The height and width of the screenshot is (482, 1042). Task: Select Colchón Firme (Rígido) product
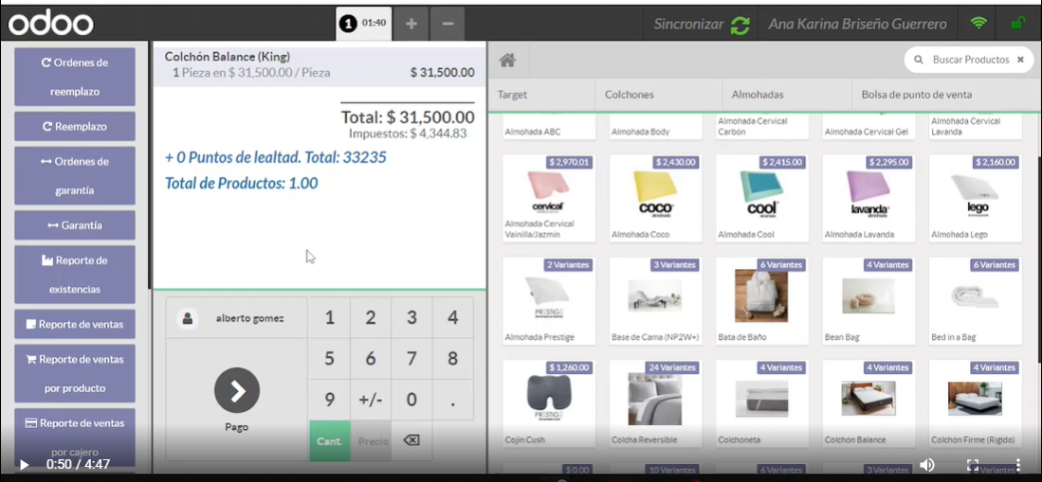coord(976,403)
